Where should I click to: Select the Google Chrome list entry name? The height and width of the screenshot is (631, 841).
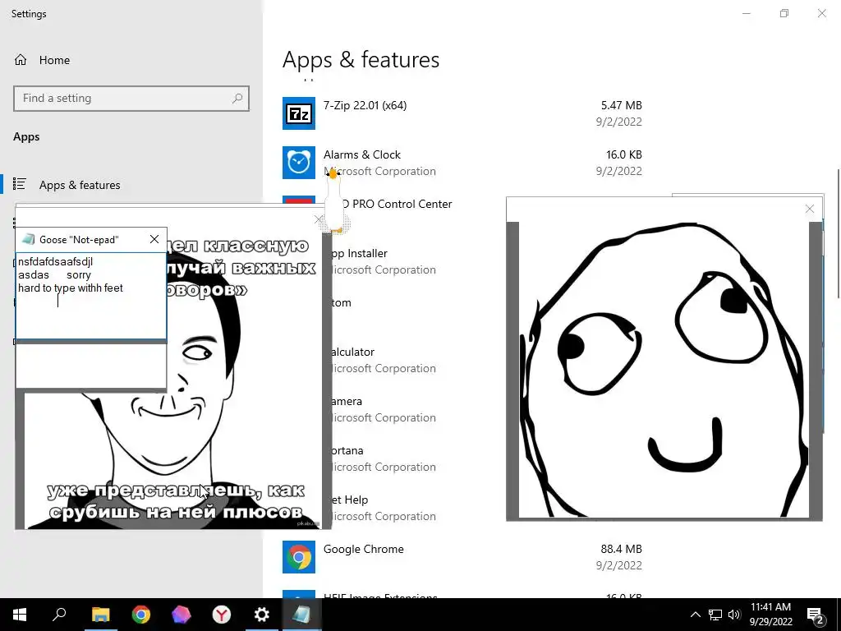364,549
